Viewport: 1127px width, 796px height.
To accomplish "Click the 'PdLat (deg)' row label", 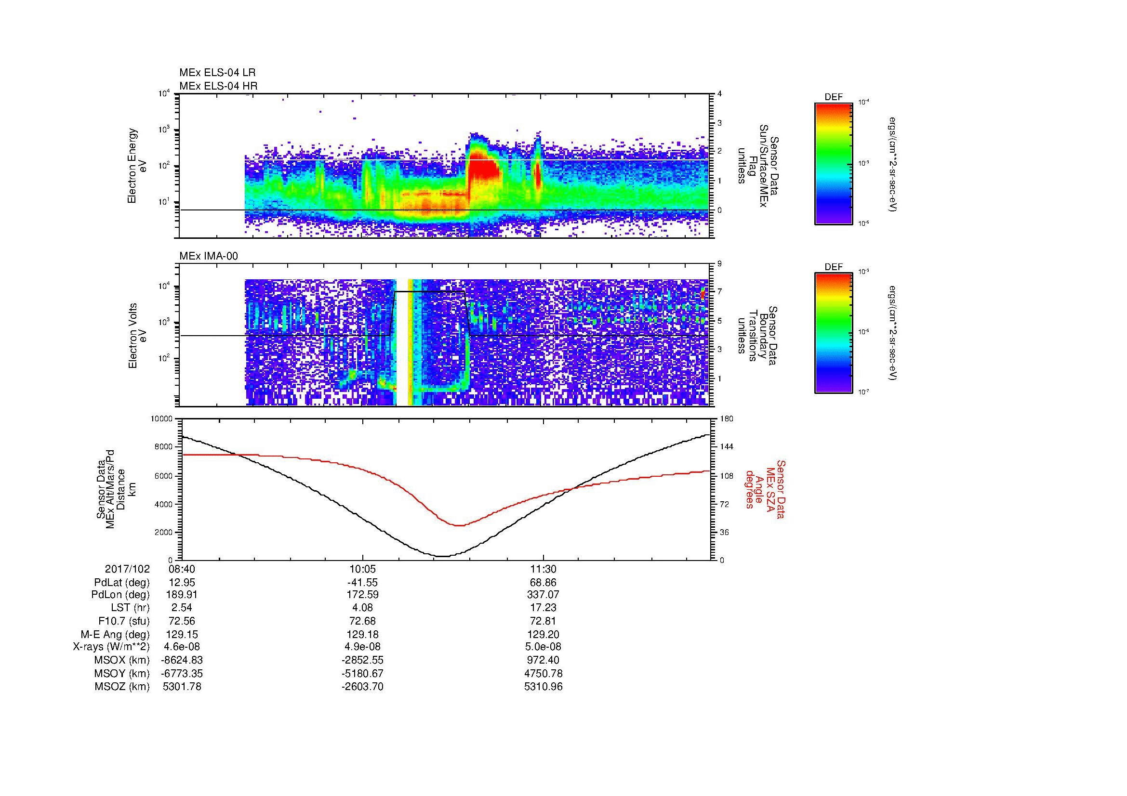I will [x=122, y=583].
